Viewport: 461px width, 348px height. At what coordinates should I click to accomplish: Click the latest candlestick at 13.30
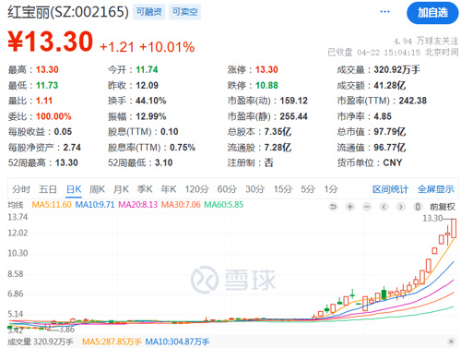click(454, 228)
